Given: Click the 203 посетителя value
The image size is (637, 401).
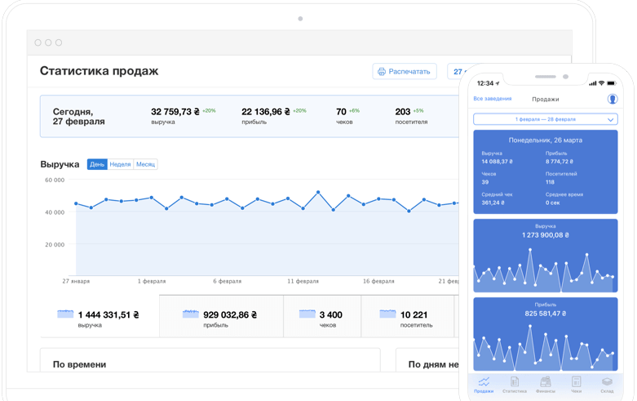Looking at the screenshot, I should click(403, 111).
